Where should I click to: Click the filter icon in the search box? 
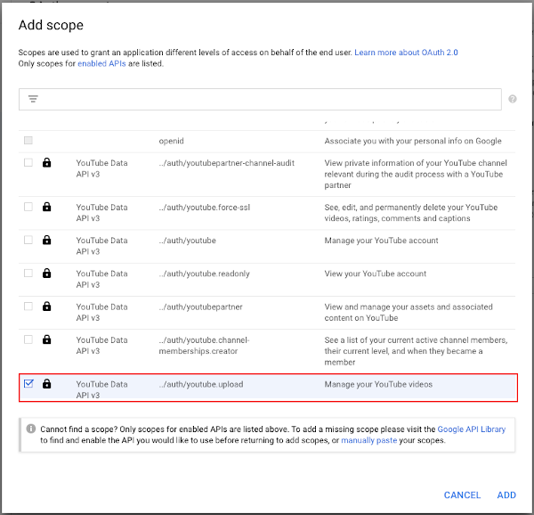(33, 99)
